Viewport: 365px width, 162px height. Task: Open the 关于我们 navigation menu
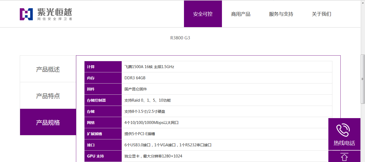point(321,14)
